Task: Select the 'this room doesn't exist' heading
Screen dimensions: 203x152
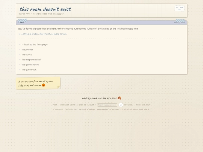Action: [x=45, y=9]
